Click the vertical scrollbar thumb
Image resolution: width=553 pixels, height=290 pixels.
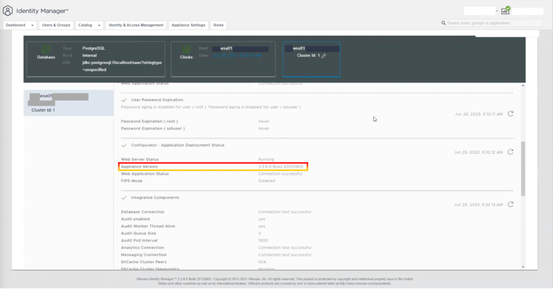[x=523, y=169]
